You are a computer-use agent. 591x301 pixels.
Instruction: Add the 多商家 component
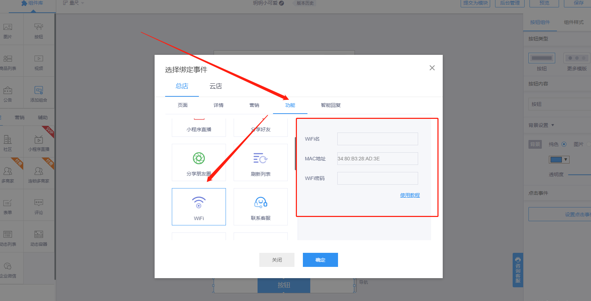pyautogui.click(x=8, y=175)
